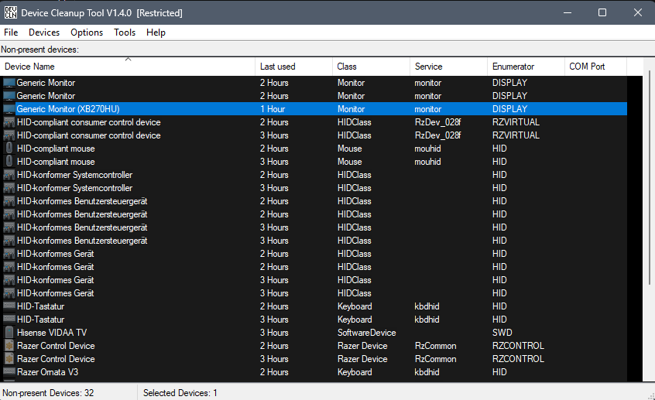655x400 pixels.
Task: Click keyboard icon of Razer Ornata V3
Action: click(9, 372)
